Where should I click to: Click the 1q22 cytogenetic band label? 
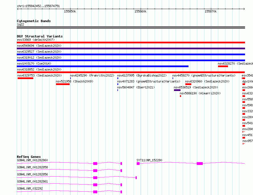[x=20, y=24]
